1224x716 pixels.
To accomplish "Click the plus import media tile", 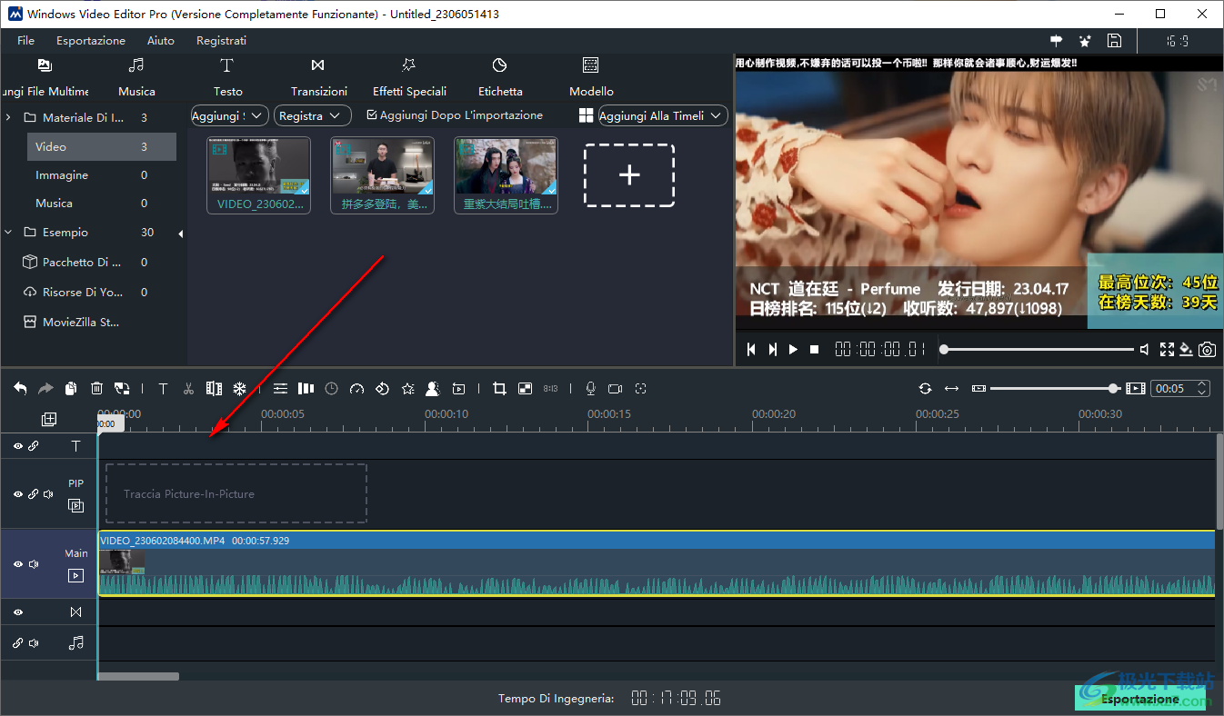I will (629, 175).
